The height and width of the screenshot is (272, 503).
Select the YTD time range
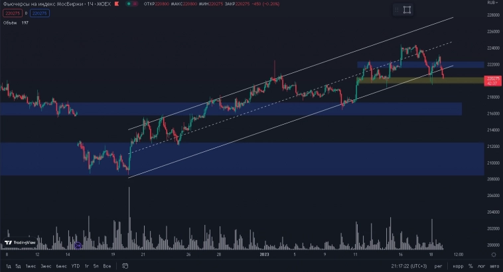pyautogui.click(x=76, y=266)
